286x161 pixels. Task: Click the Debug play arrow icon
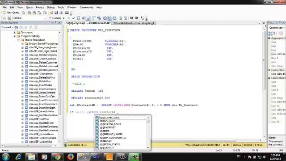[64, 18]
